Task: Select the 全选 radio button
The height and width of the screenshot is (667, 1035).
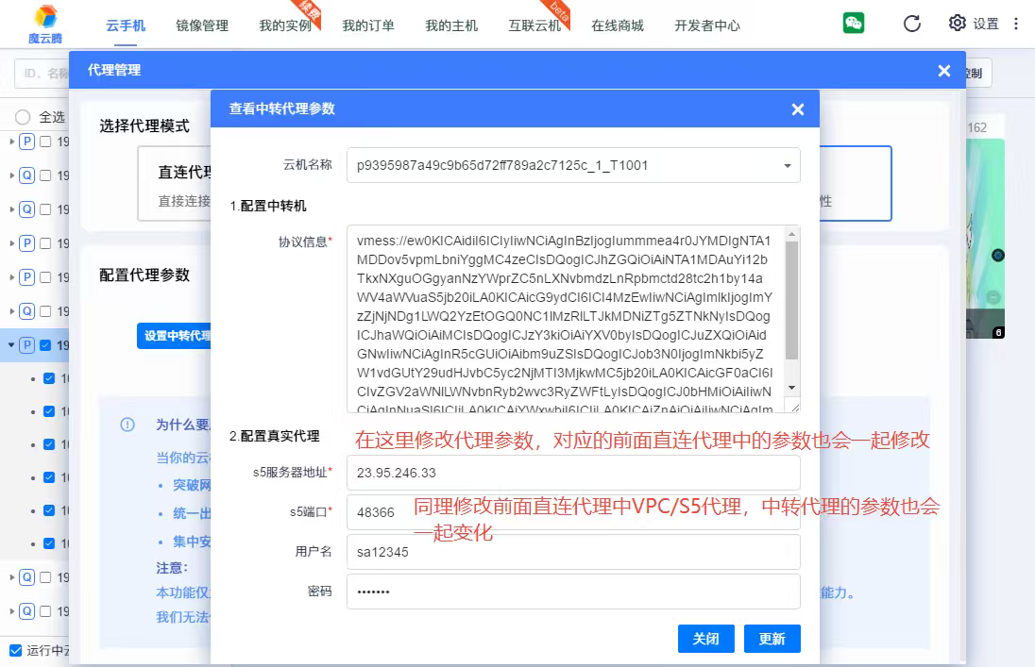Action: [23, 117]
